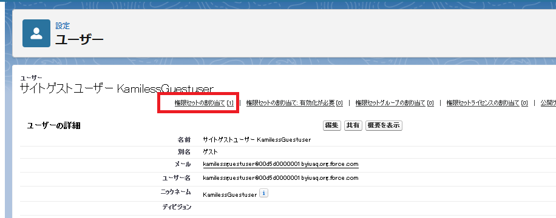This screenshot has width=556, height=218.
Task: Open 権限セットライセンスの割り当て link
Action: [x=487, y=103]
